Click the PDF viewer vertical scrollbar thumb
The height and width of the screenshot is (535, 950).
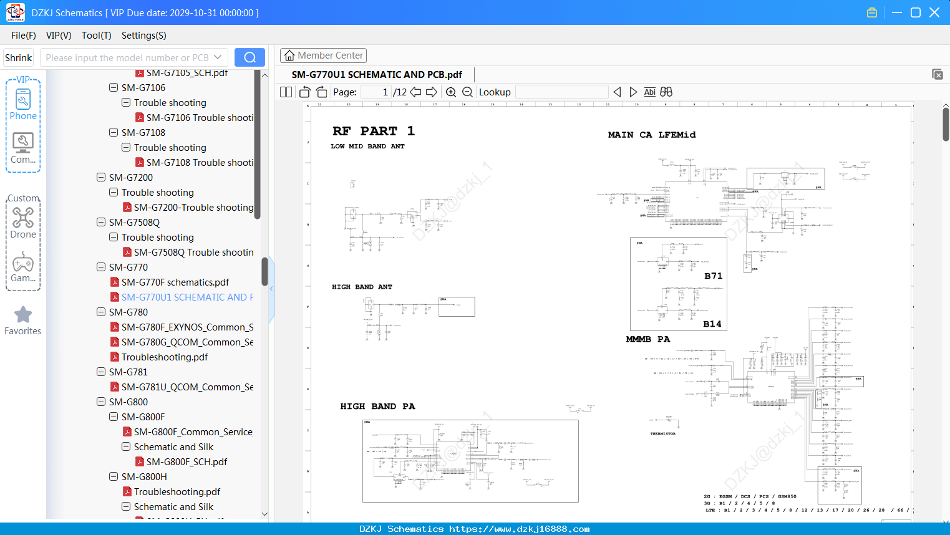tap(946, 124)
